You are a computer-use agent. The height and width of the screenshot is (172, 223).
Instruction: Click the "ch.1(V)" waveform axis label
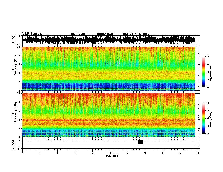(x=13, y=40)
